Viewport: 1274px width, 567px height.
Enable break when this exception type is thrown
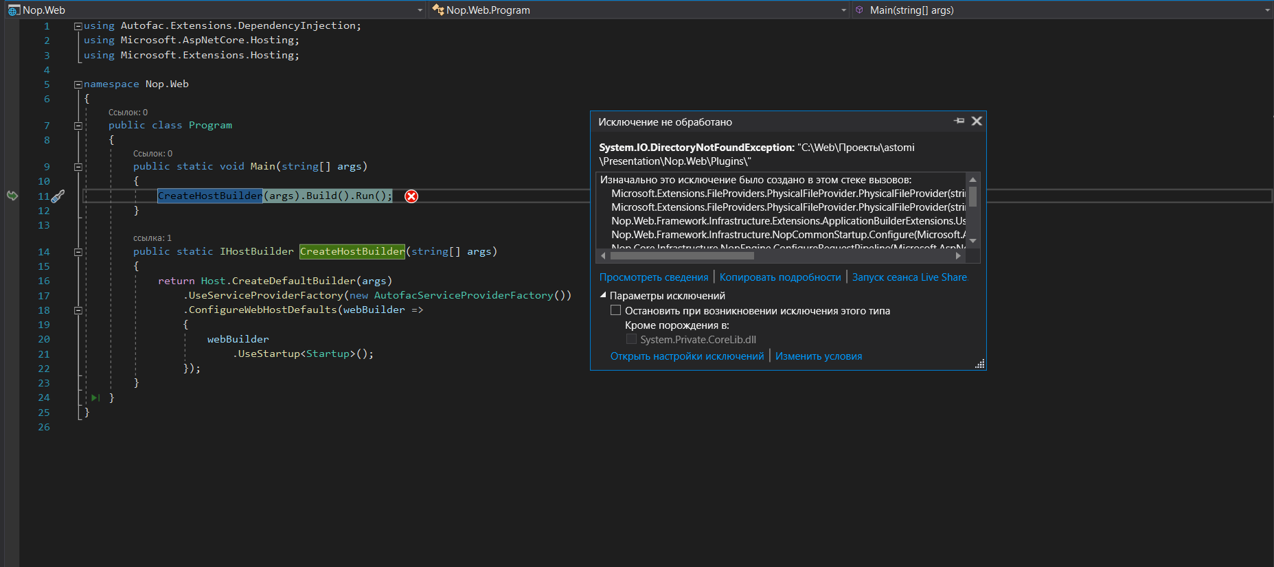616,310
